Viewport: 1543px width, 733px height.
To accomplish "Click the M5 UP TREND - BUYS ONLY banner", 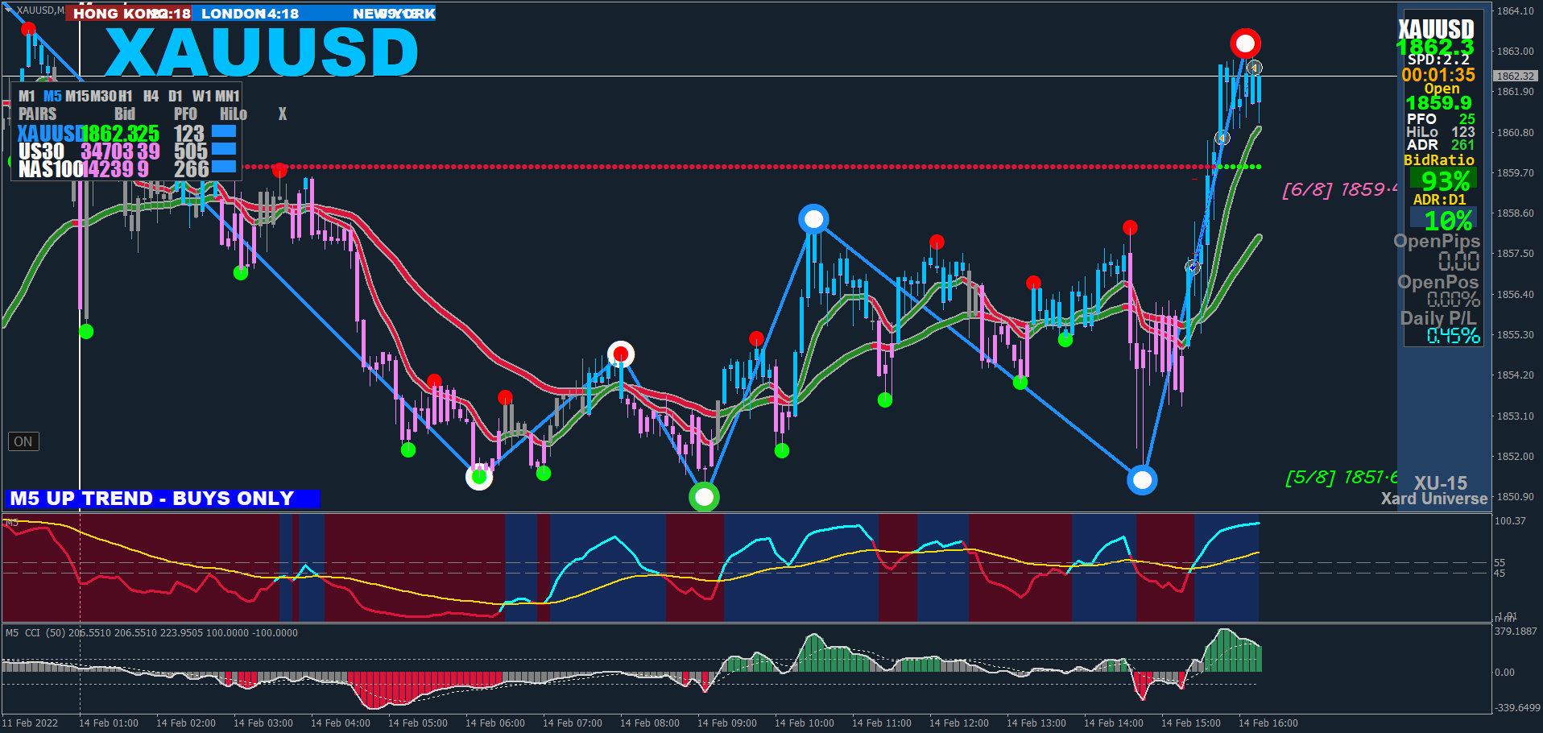I will coord(162,499).
